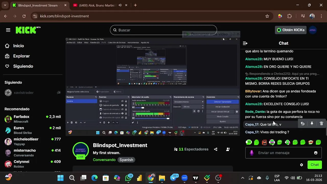
Task: Open WhatsApp from the Windows taskbar
Action: [x=129, y=178]
